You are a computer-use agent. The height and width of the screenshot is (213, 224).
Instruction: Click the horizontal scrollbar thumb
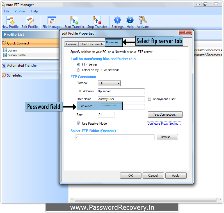[x=145, y=200]
